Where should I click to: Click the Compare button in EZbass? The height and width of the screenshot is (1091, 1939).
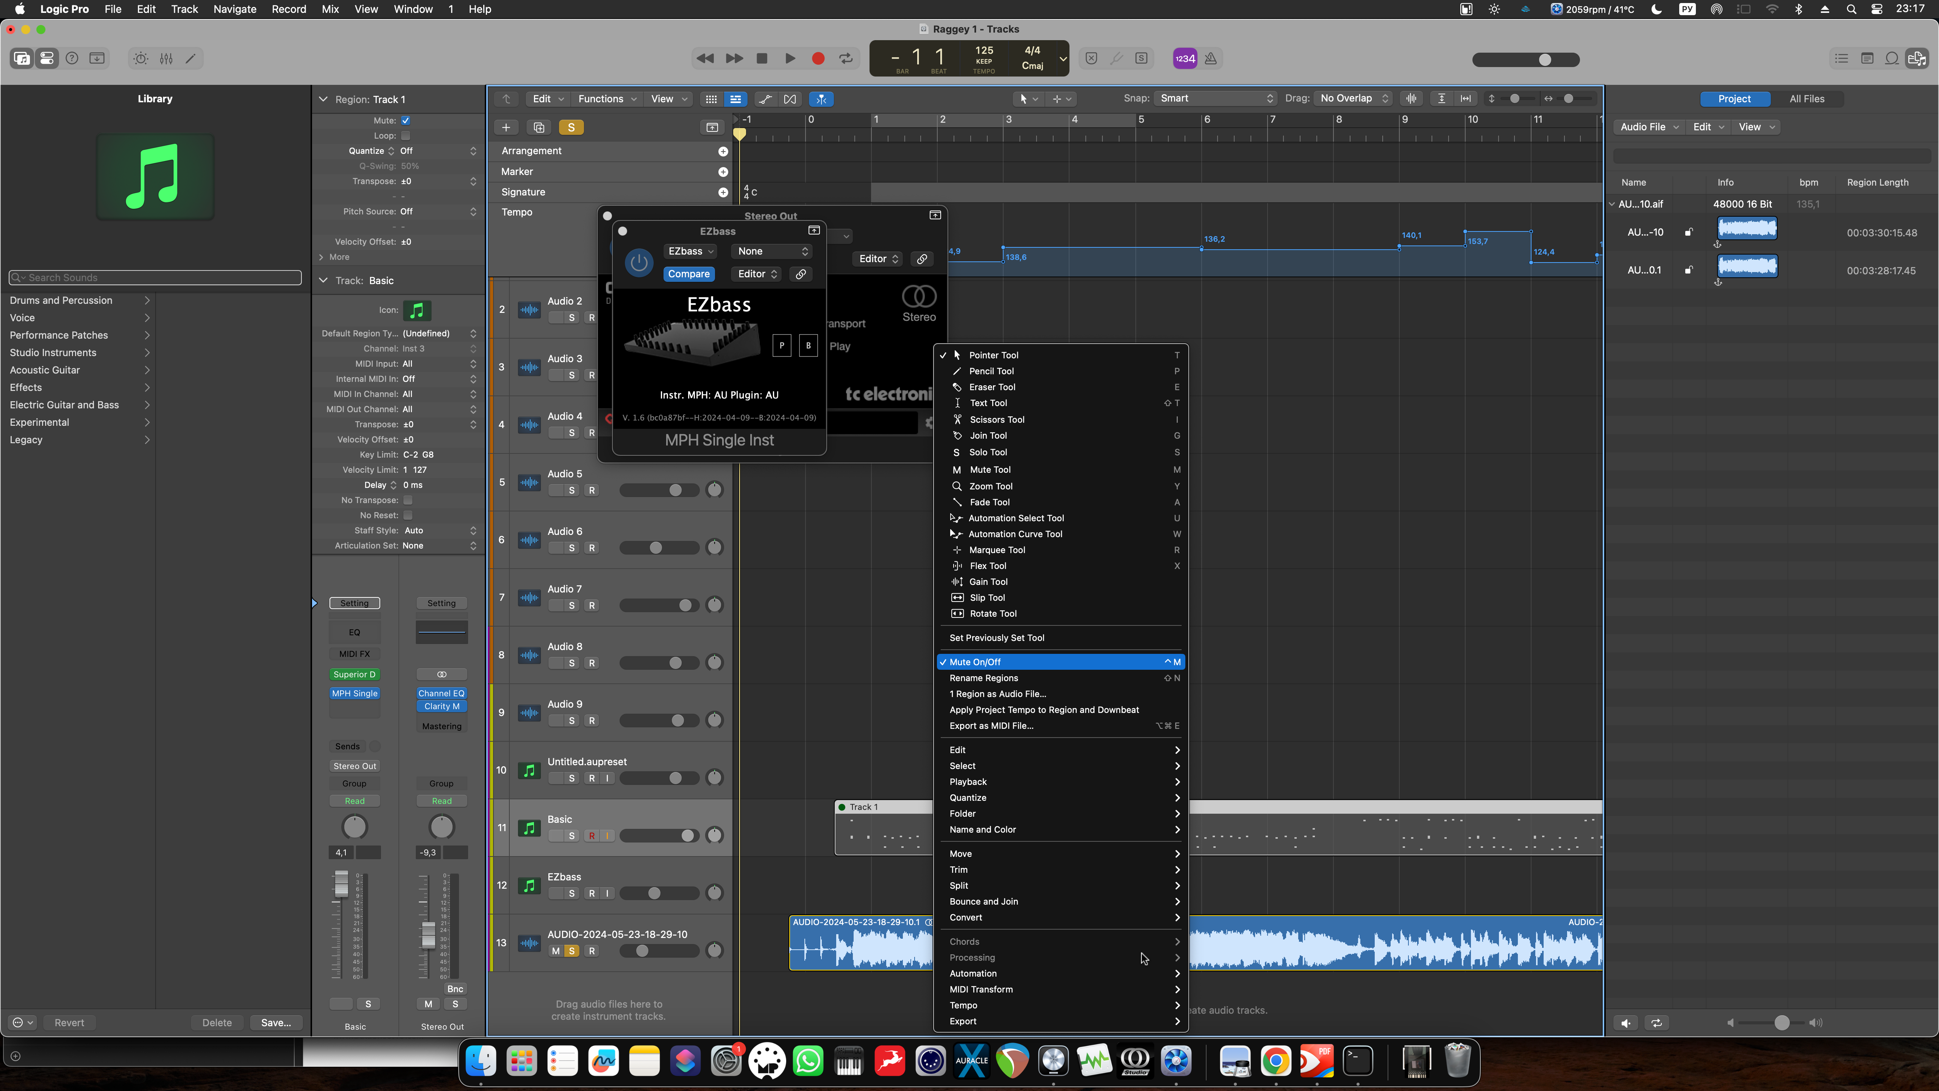point(689,274)
